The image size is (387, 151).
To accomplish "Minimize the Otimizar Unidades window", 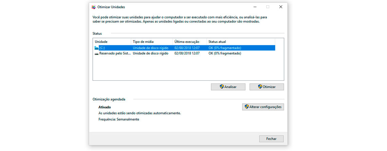I will click(x=255, y=7).
